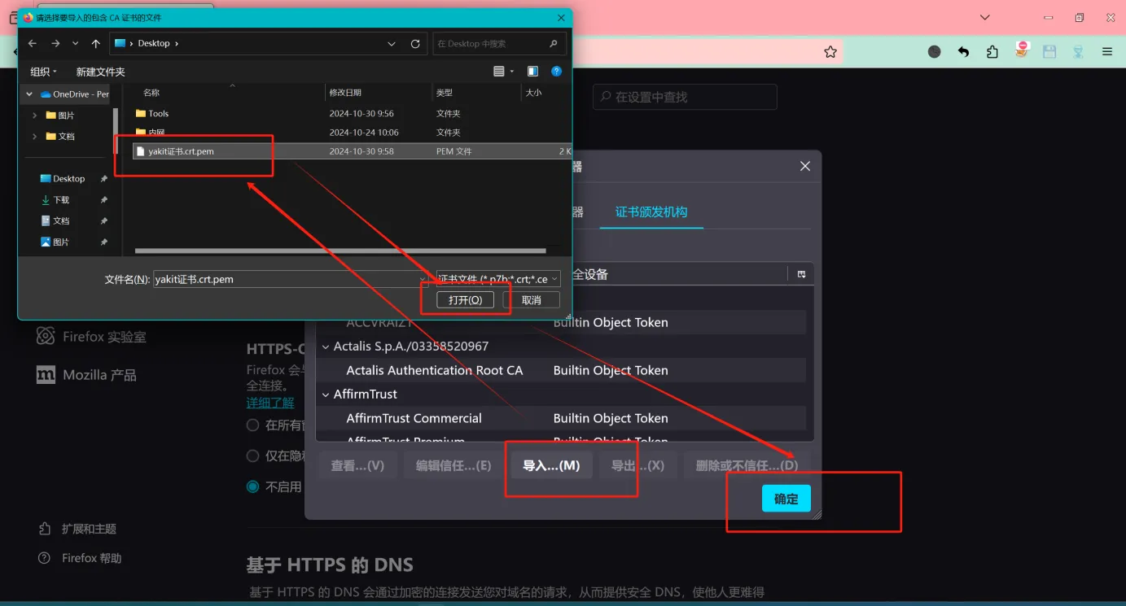The height and width of the screenshot is (606, 1126).
Task: Open the Firefox hamburger menu
Action: 1107,51
